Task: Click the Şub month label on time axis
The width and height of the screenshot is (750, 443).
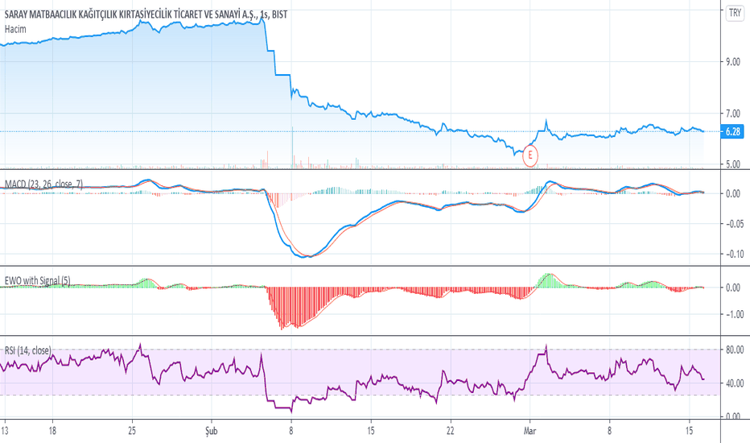Action: pyautogui.click(x=211, y=431)
